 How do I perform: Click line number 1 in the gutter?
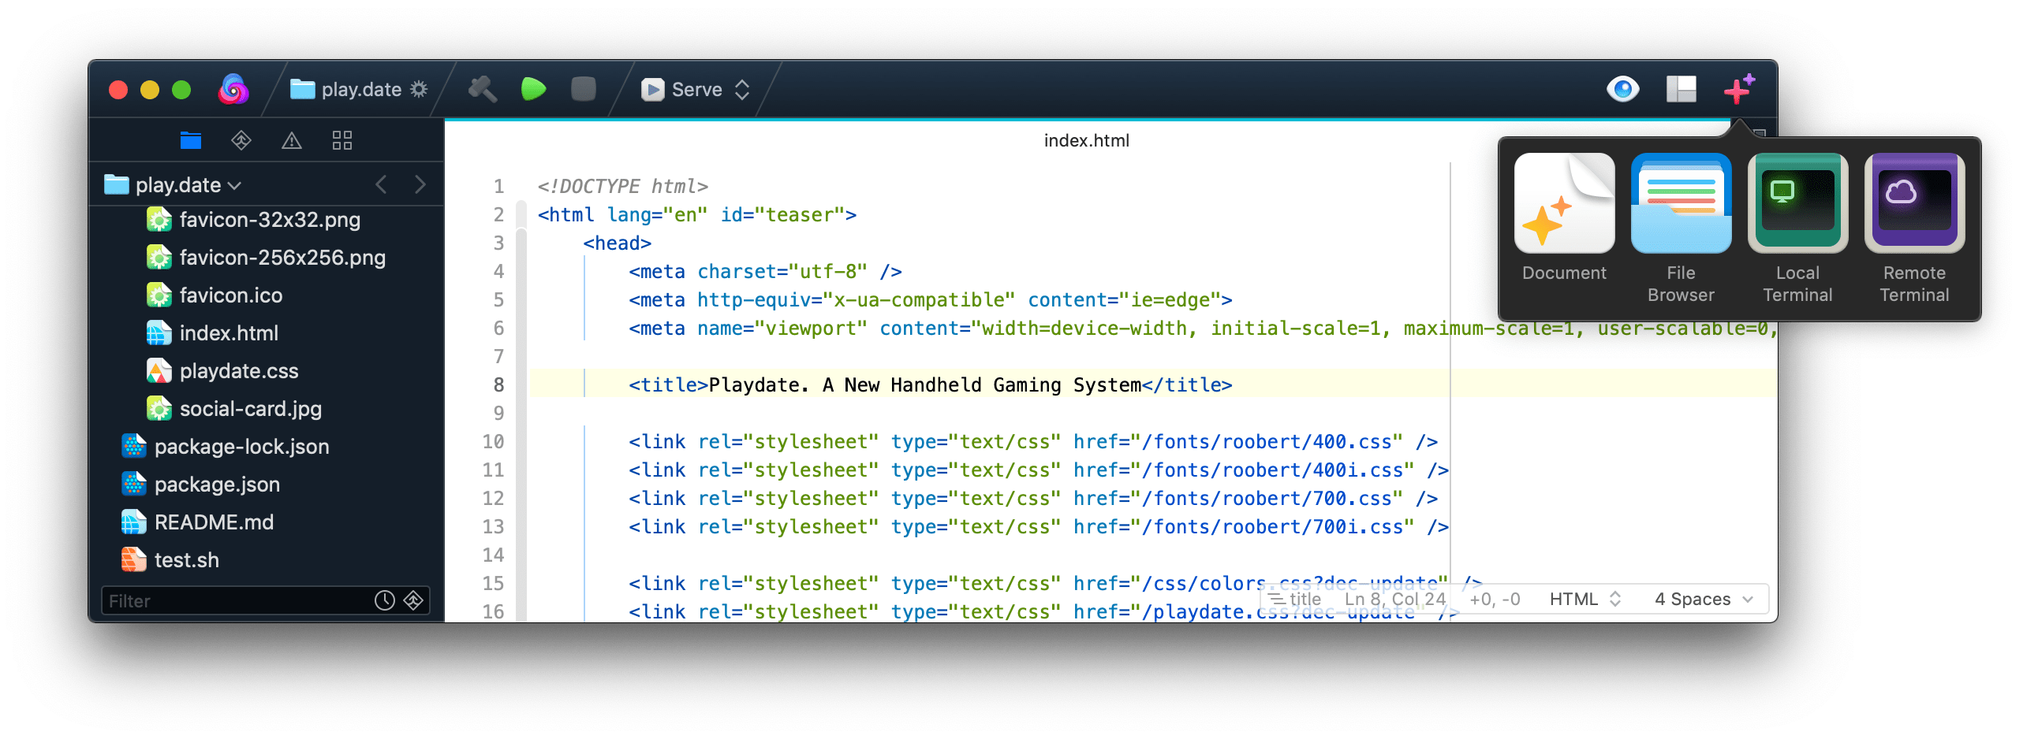[x=498, y=187]
